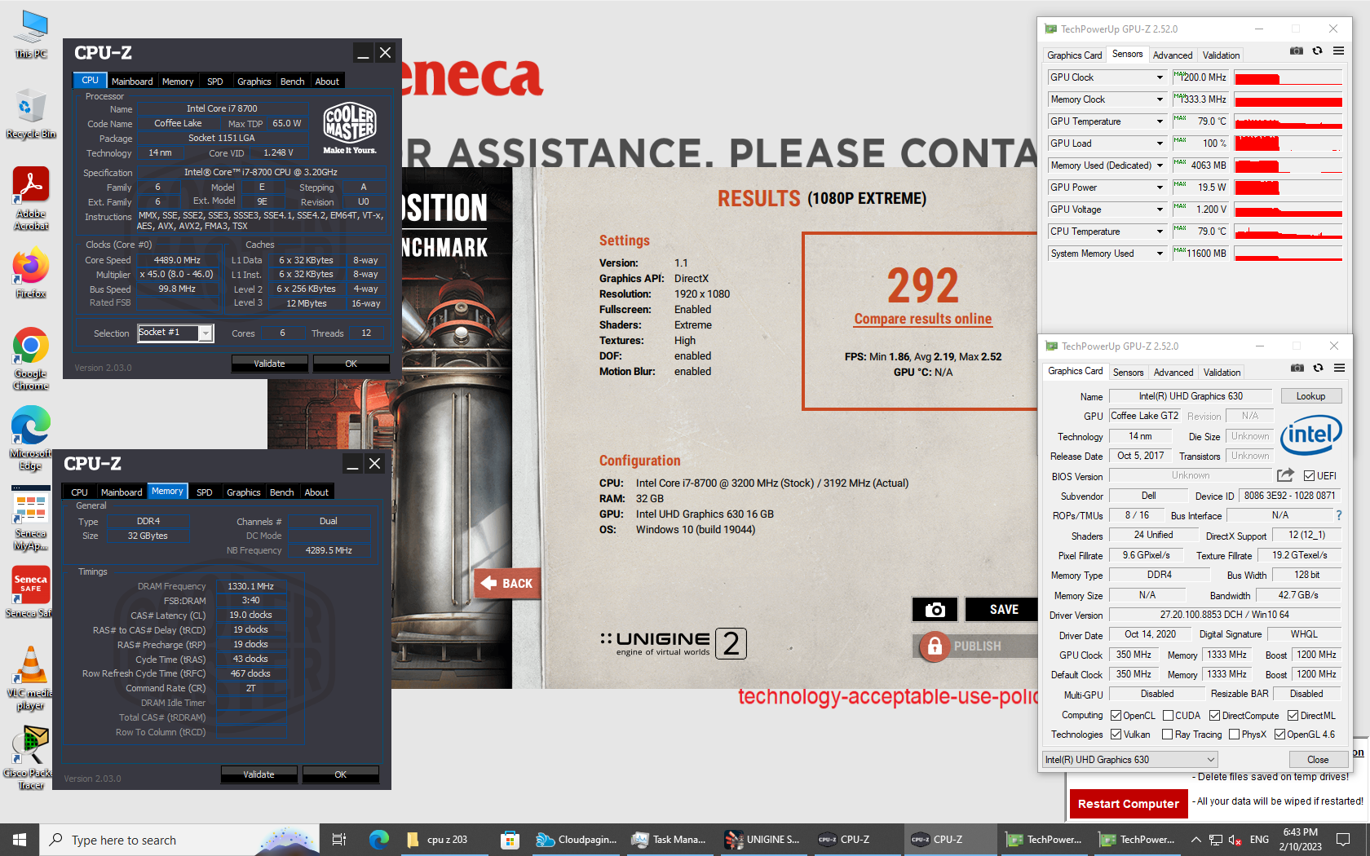Open Microsoft Edge from the taskbar
This screenshot has height=856, width=1370.
[x=378, y=840]
